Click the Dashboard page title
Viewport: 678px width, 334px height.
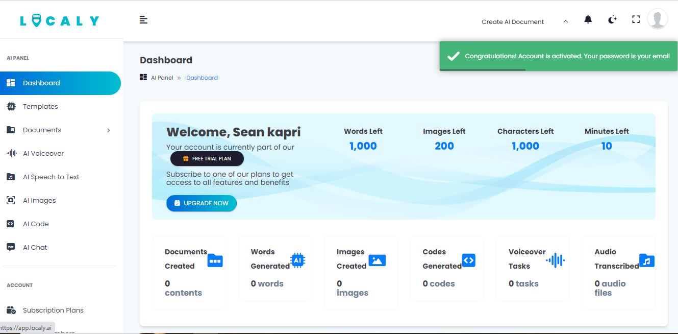166,60
